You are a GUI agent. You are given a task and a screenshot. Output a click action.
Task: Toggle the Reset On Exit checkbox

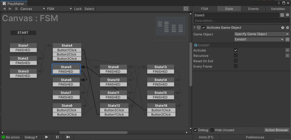pos(236,61)
